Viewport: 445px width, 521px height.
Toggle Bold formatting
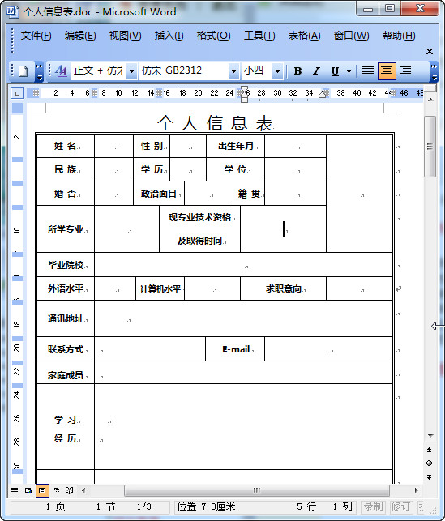click(x=297, y=71)
